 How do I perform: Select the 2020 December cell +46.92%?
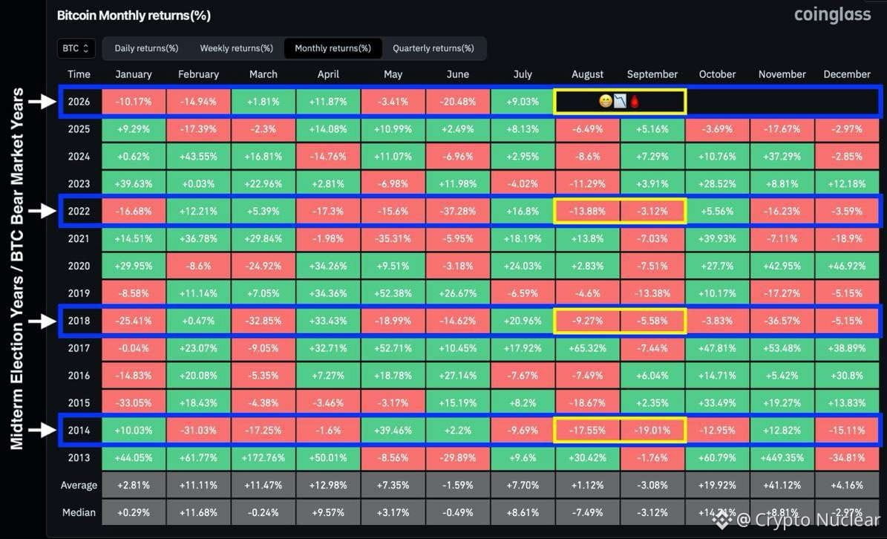847,266
